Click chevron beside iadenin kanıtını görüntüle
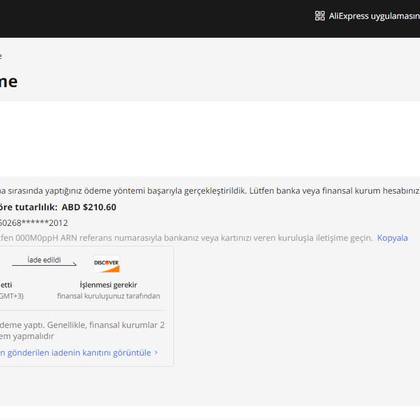 [156, 353]
